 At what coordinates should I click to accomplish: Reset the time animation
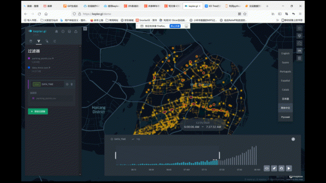pyautogui.click(x=282, y=169)
